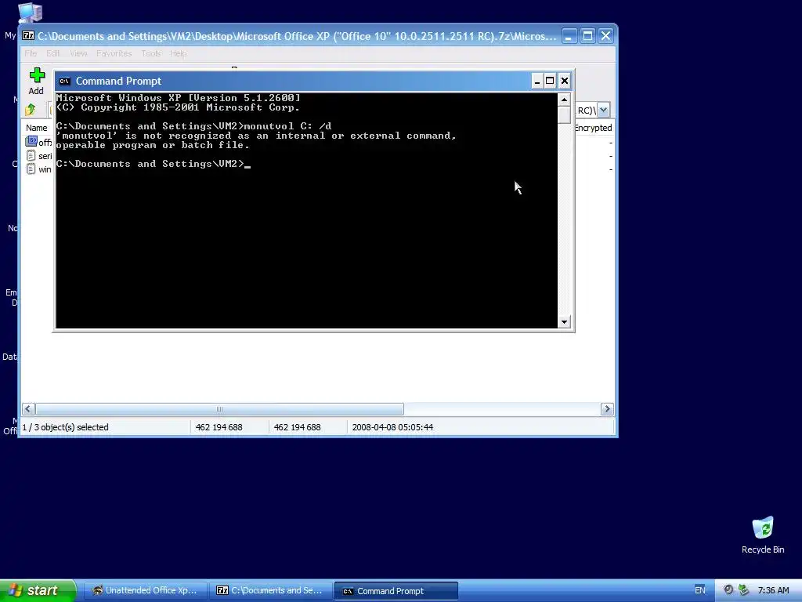
Task: Click the first system tray icon
Action: 728,590
